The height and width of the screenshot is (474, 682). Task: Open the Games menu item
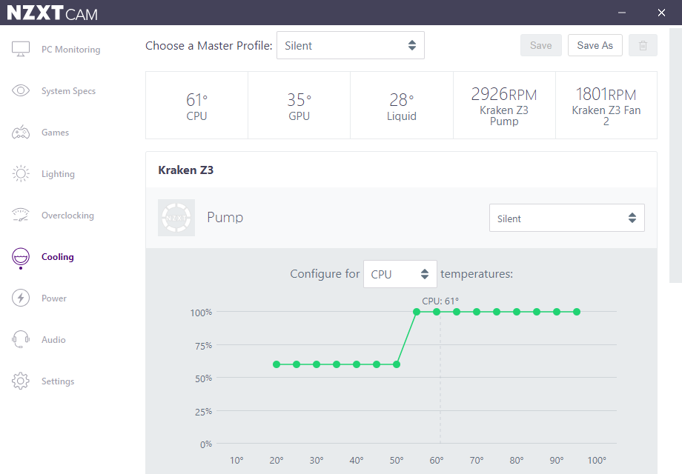click(55, 133)
